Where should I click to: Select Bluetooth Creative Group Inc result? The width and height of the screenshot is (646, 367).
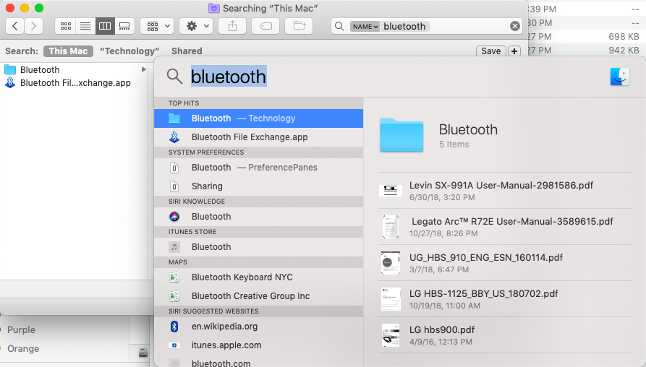coord(259,295)
